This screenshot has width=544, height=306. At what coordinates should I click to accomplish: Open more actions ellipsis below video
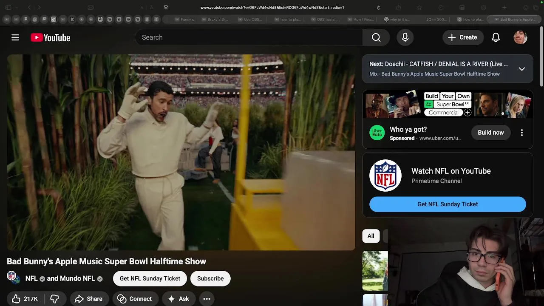coord(207,299)
